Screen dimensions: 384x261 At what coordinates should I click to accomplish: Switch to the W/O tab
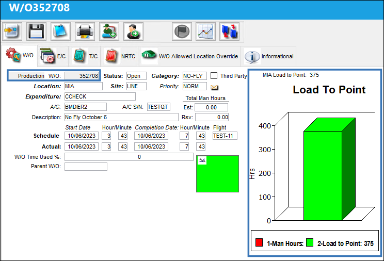[x=19, y=56]
